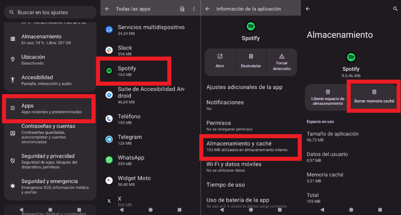This screenshot has height=215, width=401.
Task: Tap the search-in-list icon beside Todas las apps
Action: point(182,9)
